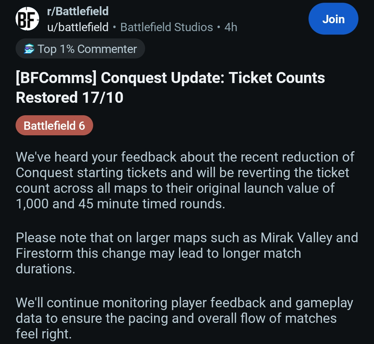Click the Battlefield Studios user flair
This screenshot has width=374, height=344.
[x=167, y=27]
